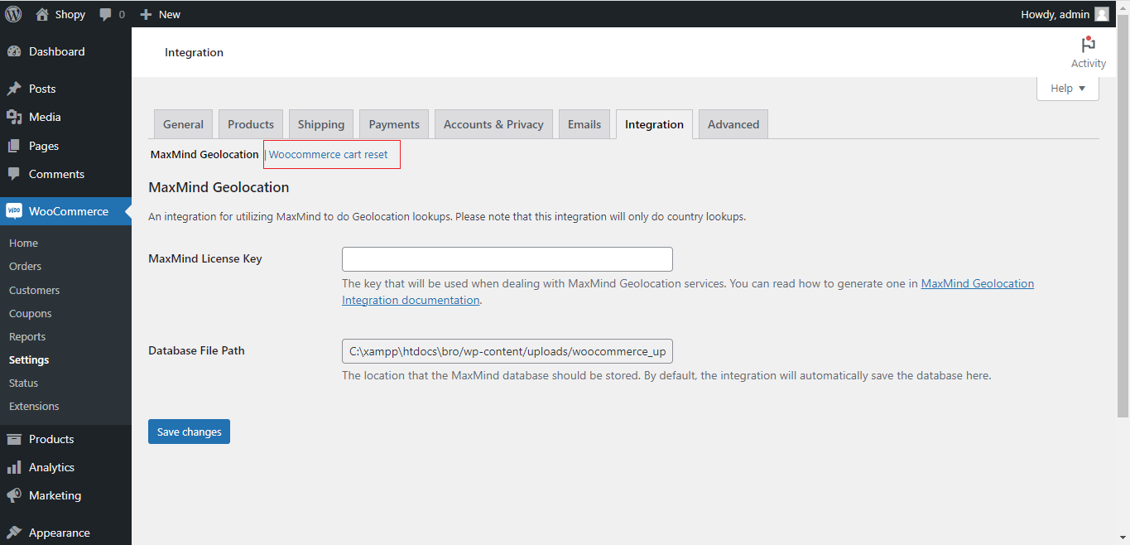The width and height of the screenshot is (1130, 545).
Task: Open the Analytics menu label
Action: pyautogui.click(x=51, y=467)
